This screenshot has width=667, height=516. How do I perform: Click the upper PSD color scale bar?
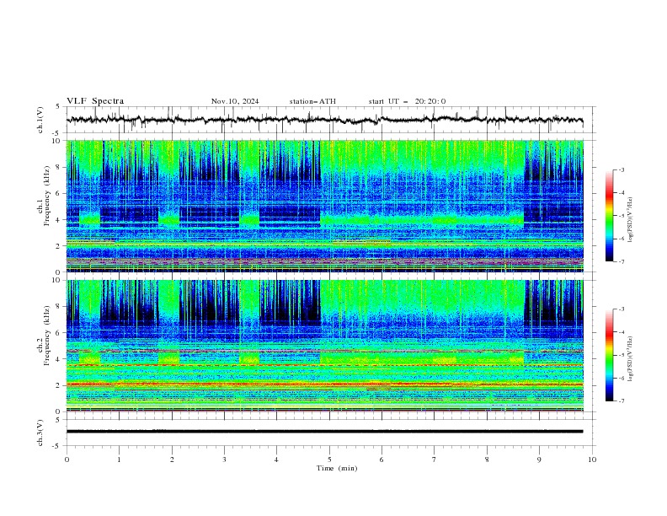click(609, 216)
